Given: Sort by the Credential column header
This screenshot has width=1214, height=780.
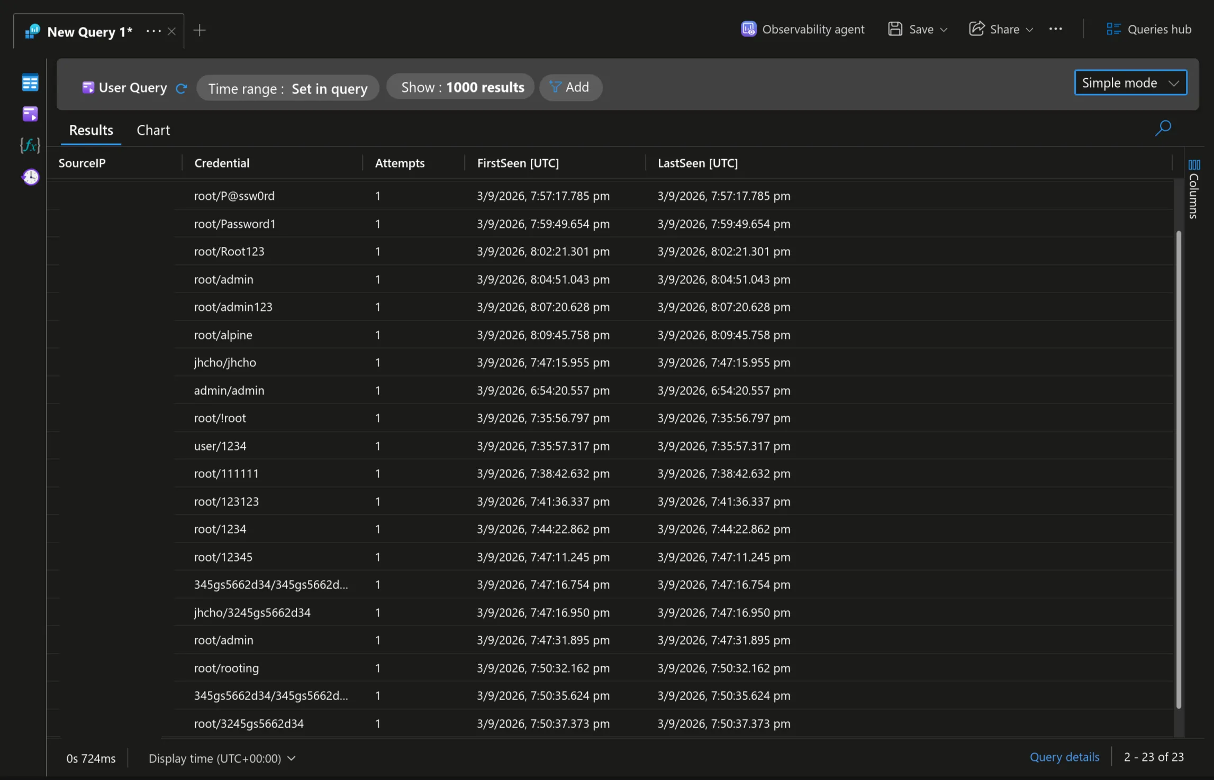Looking at the screenshot, I should [x=222, y=163].
